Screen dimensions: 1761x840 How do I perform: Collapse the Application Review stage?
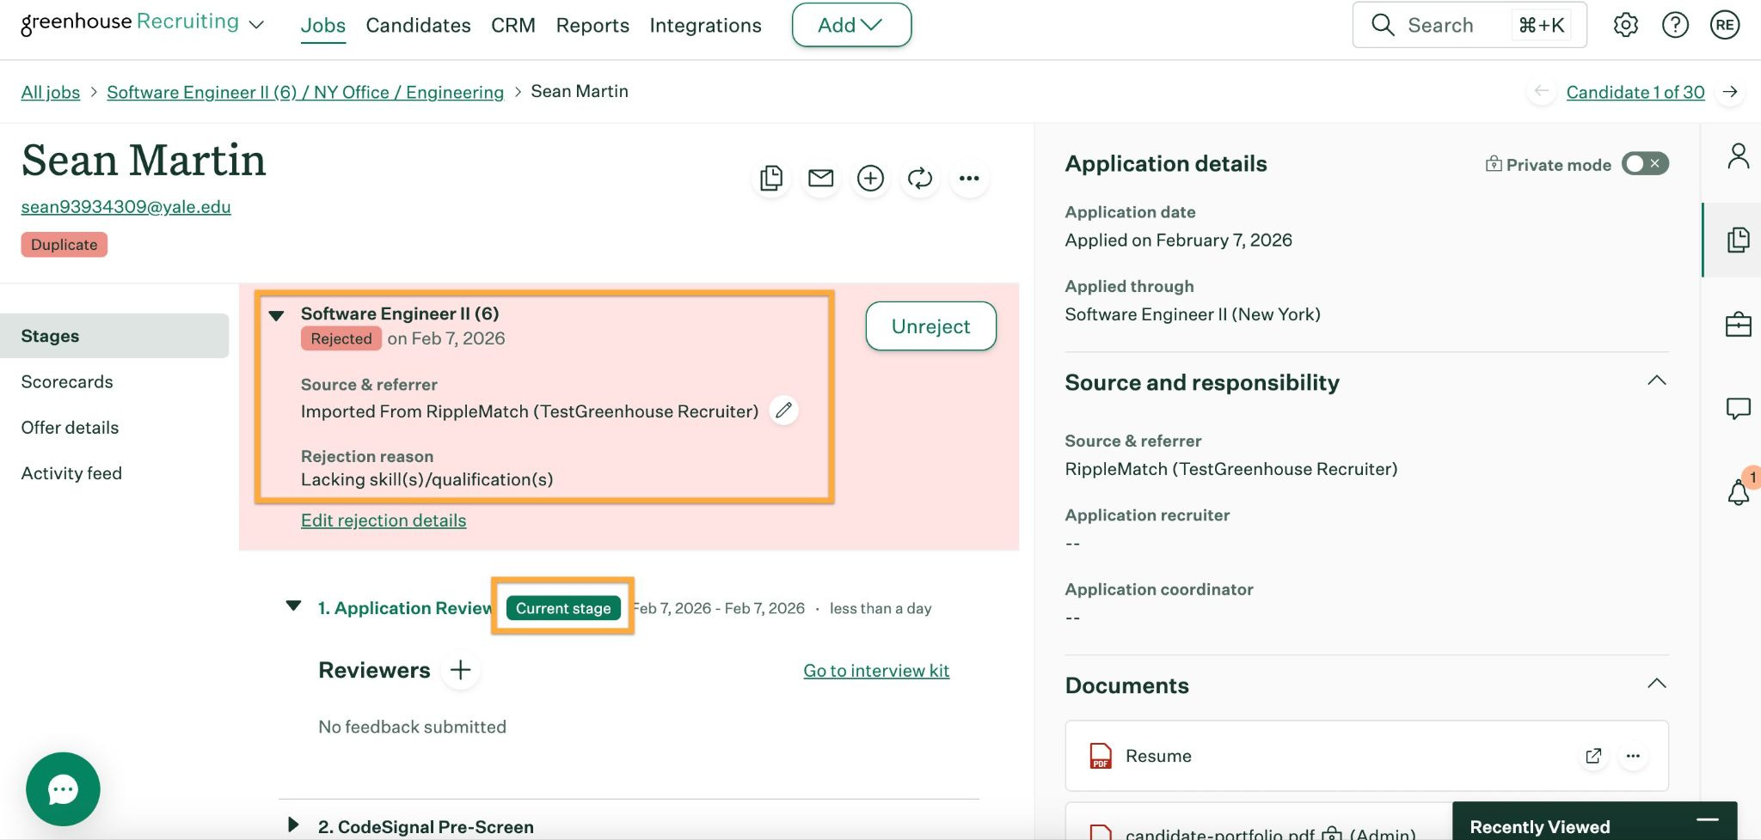pyautogui.click(x=293, y=606)
